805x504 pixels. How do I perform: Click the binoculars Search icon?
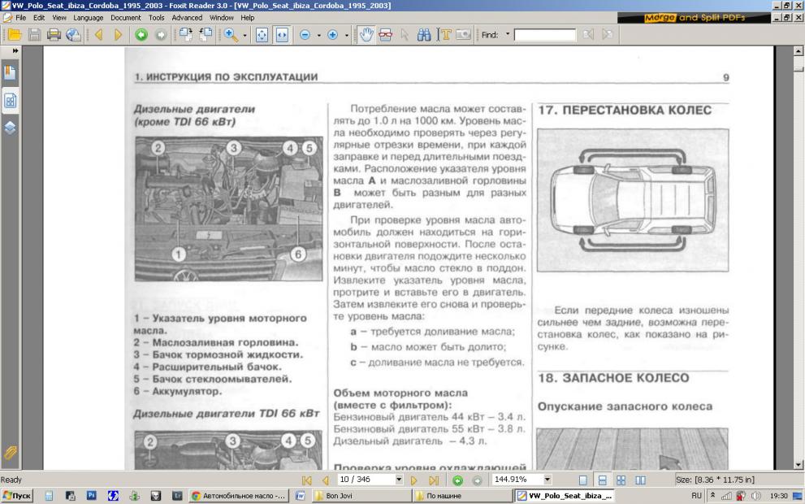click(422, 35)
